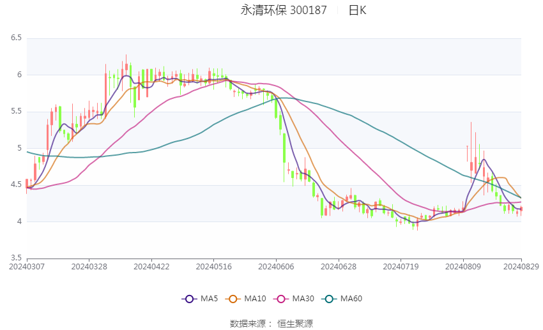This screenshot has height=330, width=543.
Task: Click the 数据来源 恒生聚源 source text
Action: pyautogui.click(x=271, y=324)
